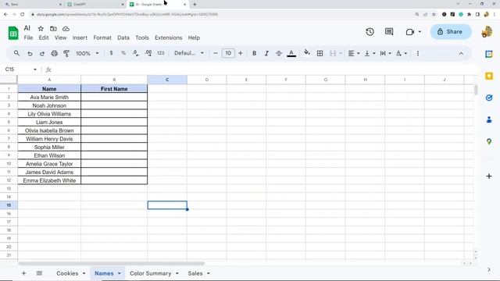Open Google Maps side panel

(489, 142)
